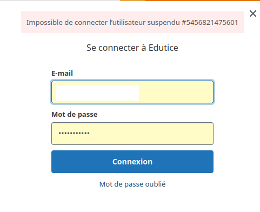Focus the Mot de passe input field
260x212 pixels.
click(x=132, y=134)
